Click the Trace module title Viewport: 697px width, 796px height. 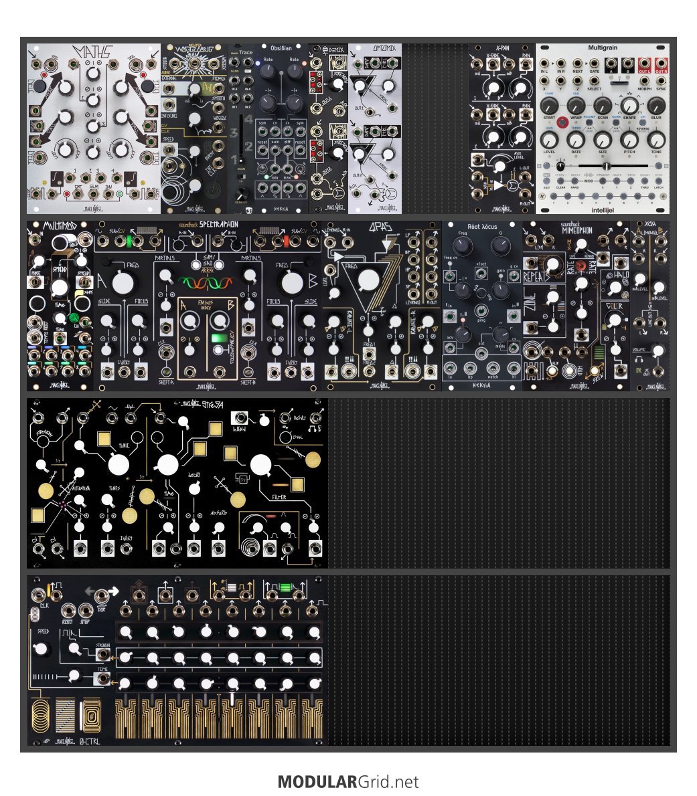[x=246, y=52]
